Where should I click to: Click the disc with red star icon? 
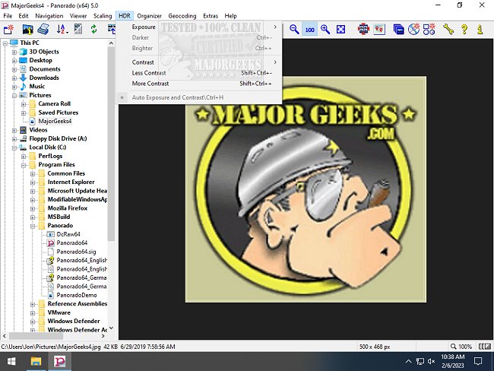tap(413, 30)
